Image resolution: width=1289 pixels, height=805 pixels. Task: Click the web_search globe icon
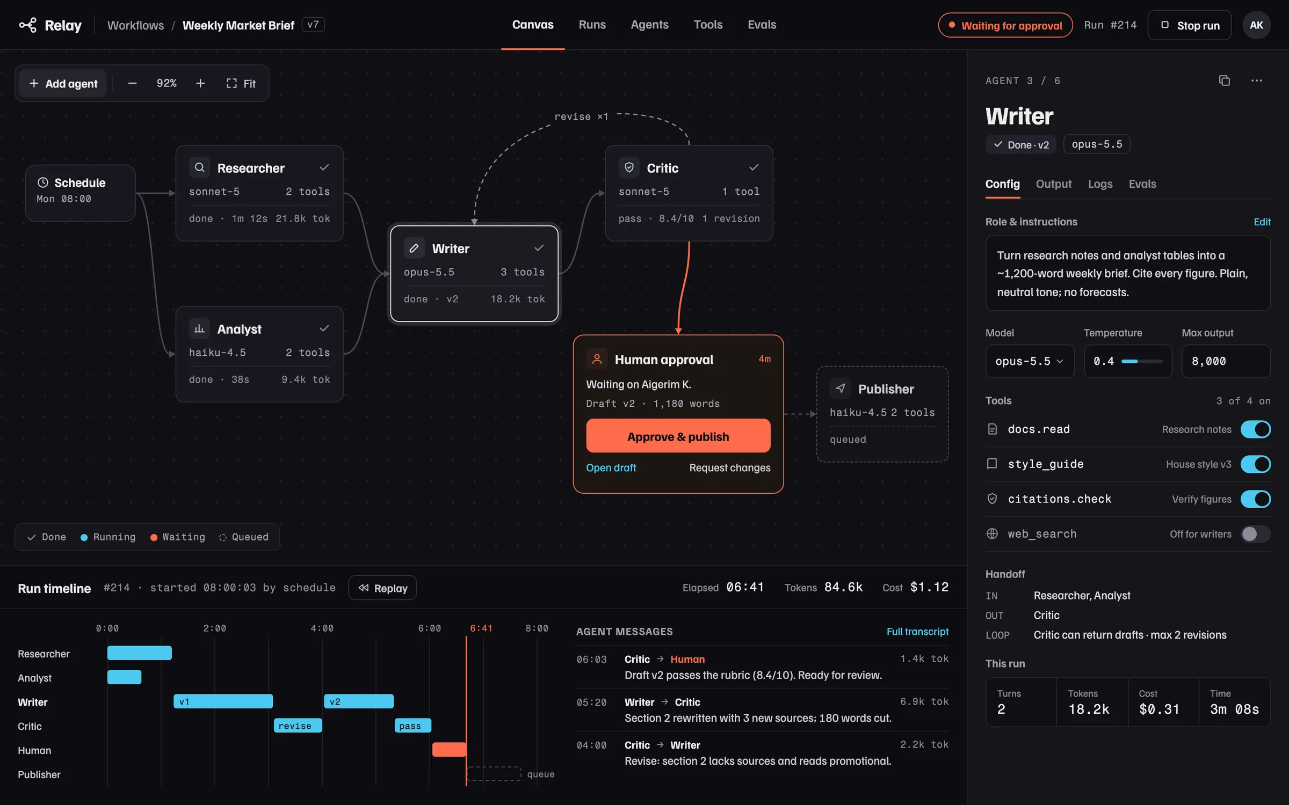pos(992,534)
